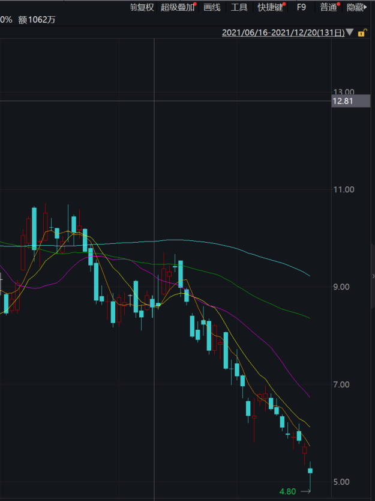The width and height of the screenshot is (375, 501).
Task: Click the 12.81 crosshair price label
Action: 351,102
